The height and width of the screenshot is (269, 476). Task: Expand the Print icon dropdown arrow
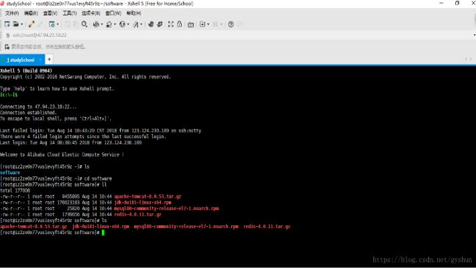point(102,24)
